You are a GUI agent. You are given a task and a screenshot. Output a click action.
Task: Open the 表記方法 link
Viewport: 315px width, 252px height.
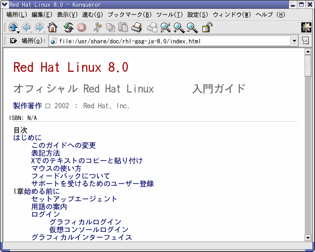coord(46,153)
